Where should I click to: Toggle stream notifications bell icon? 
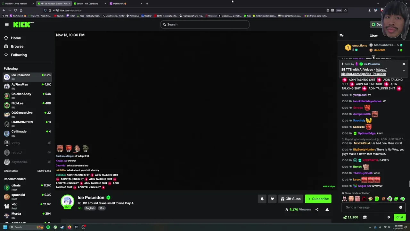[262, 199]
